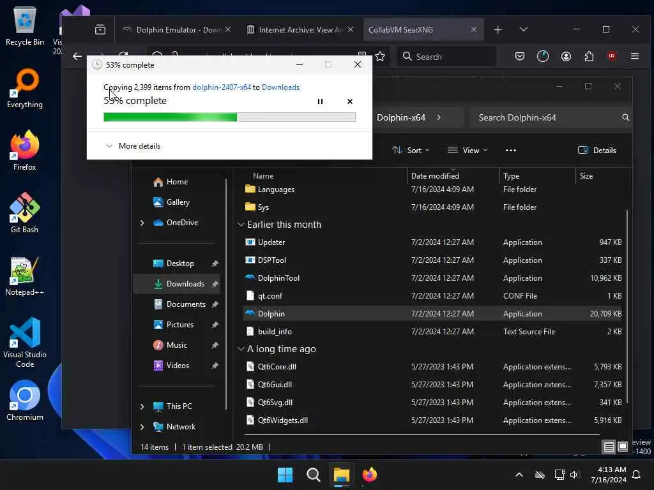Sort files by Date modified column
This screenshot has height=490, width=654.
pyautogui.click(x=435, y=176)
